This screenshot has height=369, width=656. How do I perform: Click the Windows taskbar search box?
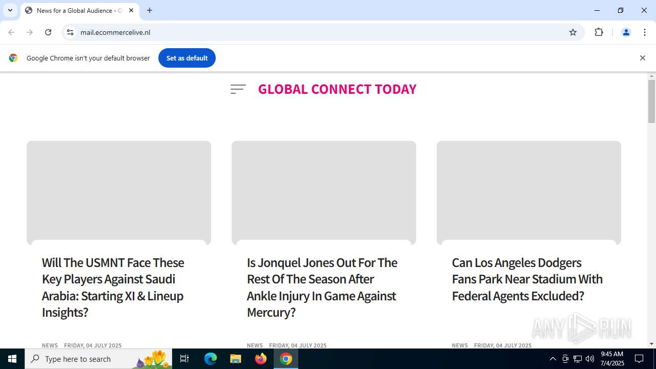pos(98,359)
